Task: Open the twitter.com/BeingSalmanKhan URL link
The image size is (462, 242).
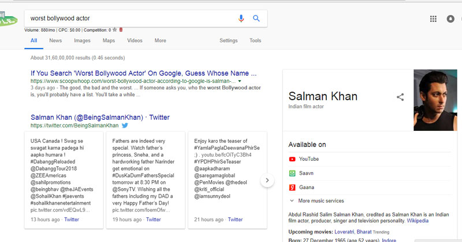Action: pyautogui.click(x=74, y=126)
